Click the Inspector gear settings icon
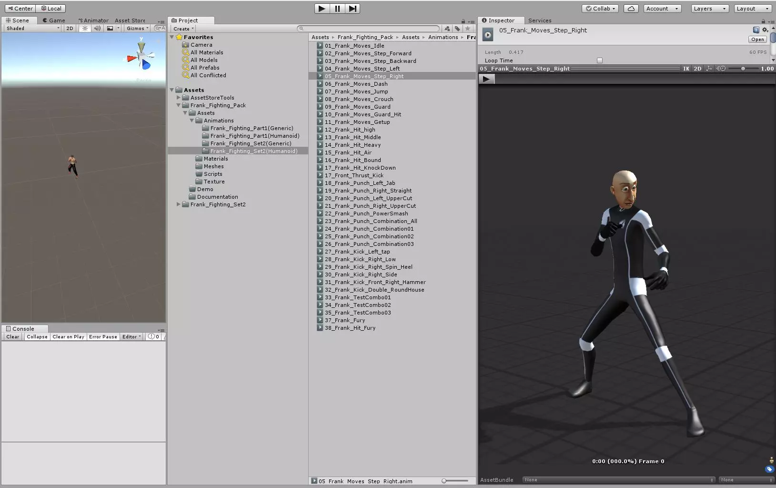The height and width of the screenshot is (488, 776). pos(765,30)
